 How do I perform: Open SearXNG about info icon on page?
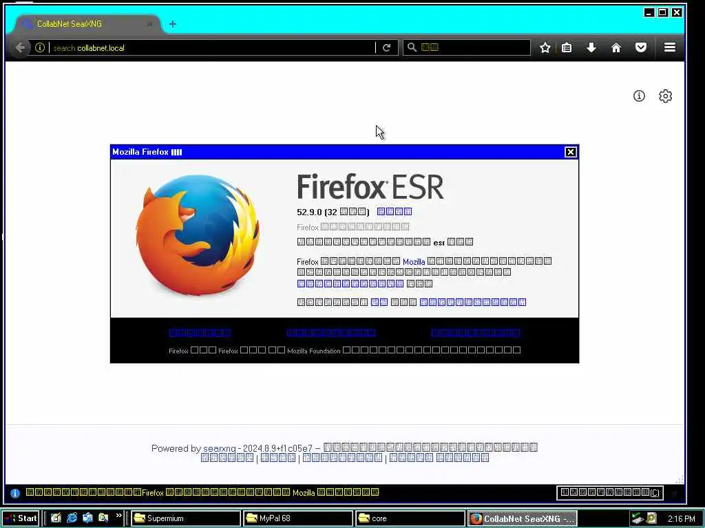(639, 96)
